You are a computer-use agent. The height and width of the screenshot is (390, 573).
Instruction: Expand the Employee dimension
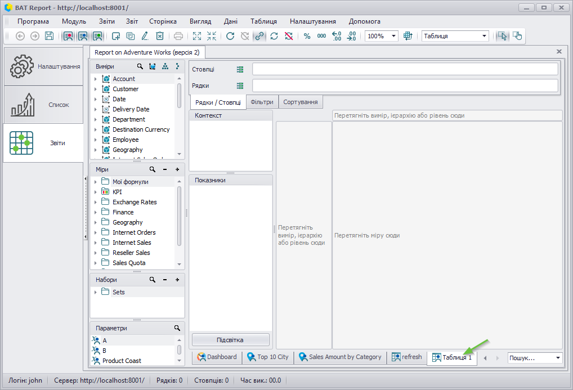pyautogui.click(x=96, y=139)
